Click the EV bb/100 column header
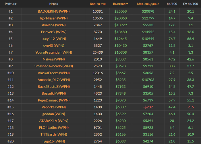The image size is (201, 144). click(x=190, y=4)
